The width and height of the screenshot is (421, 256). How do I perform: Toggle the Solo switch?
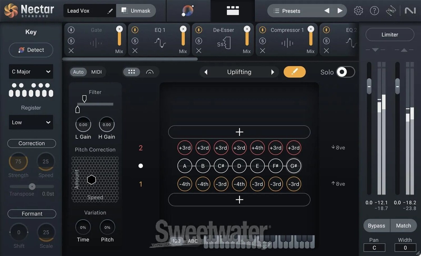point(345,72)
